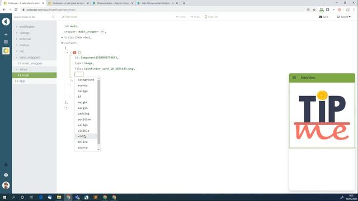Image resolution: width=358 pixels, height=201 pixels.
Task: Click the Redo button
Action: [x=195, y=17]
